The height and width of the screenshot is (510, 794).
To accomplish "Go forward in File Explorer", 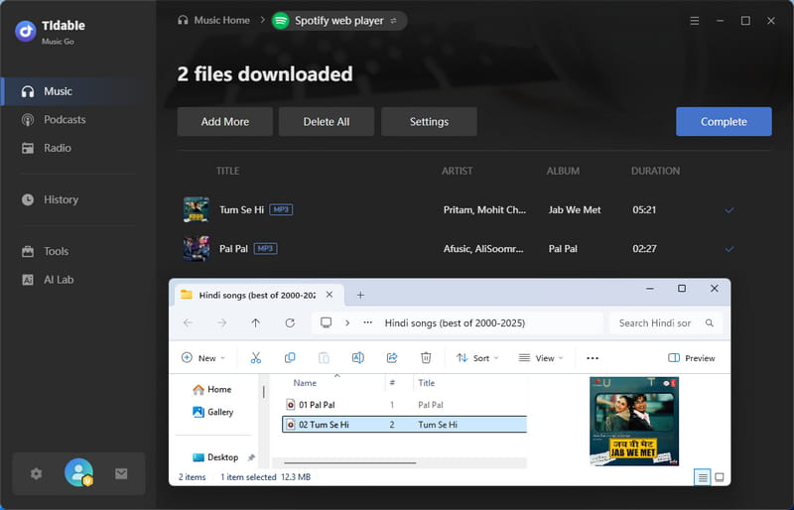I will [221, 323].
